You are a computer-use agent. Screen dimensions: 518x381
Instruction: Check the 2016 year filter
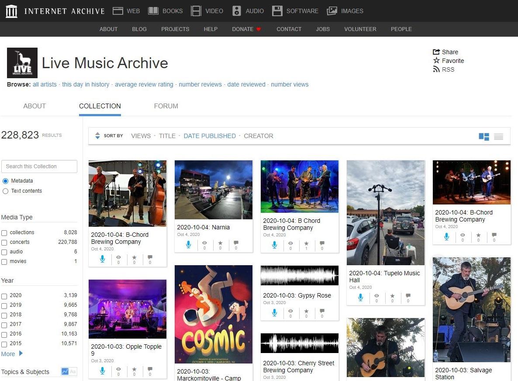[4, 334]
